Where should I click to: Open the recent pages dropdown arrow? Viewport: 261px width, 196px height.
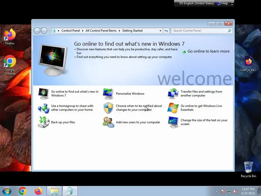[49, 31]
